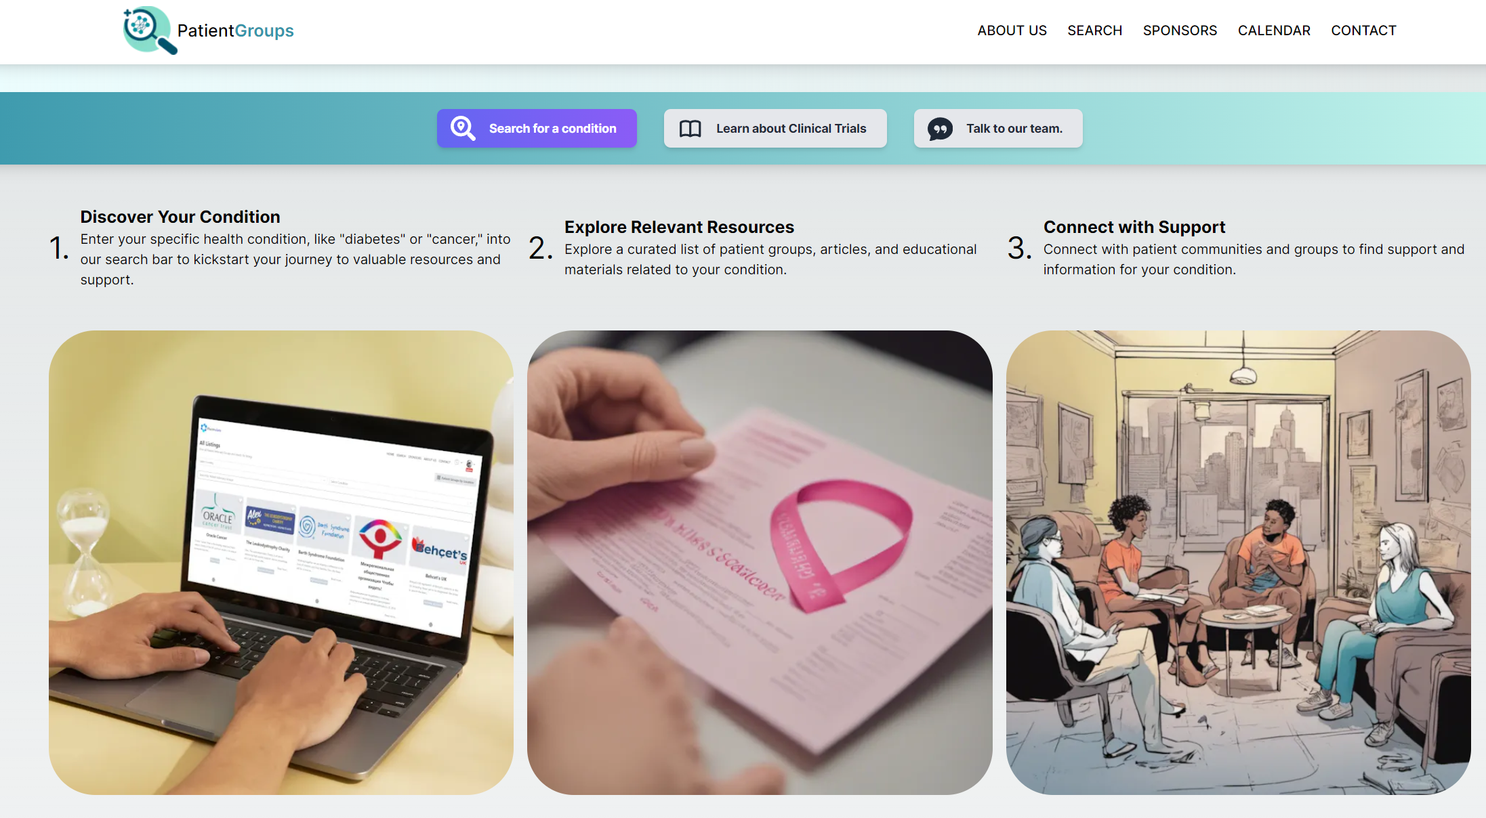Image resolution: width=1486 pixels, height=818 pixels.
Task: Go to the Search page from navigation
Action: 1094,30
